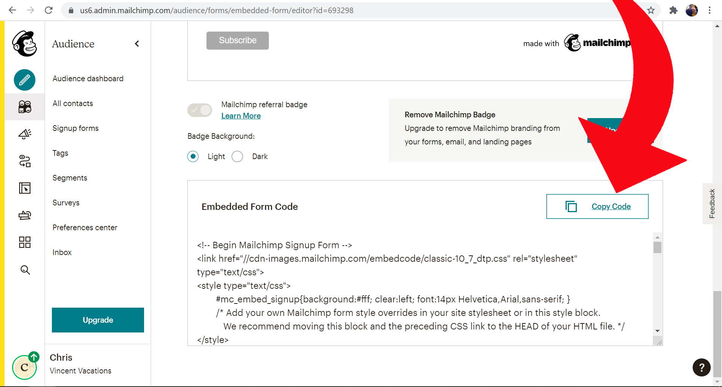Click the code box resize handle
The width and height of the screenshot is (722, 387).
click(658, 341)
